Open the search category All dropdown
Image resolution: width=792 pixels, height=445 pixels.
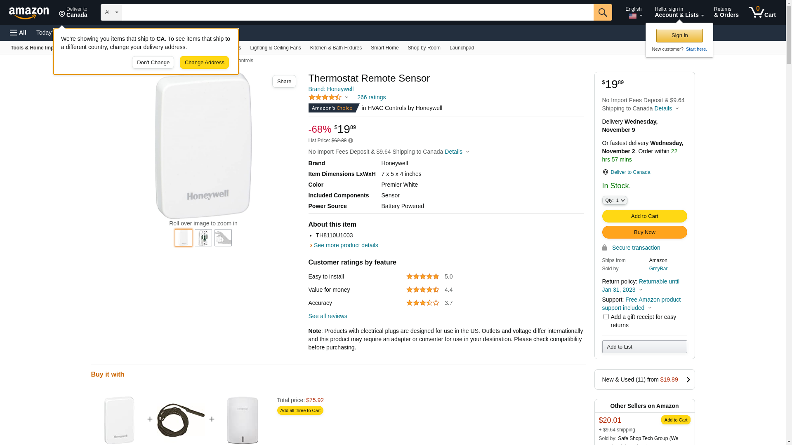click(111, 12)
